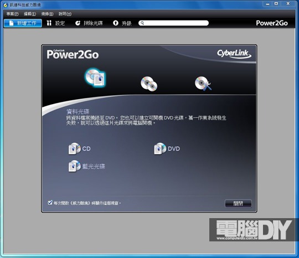Open 設定 settings in toolbar

[x=56, y=23]
